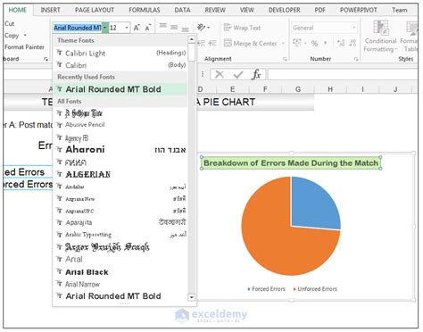Click the Cut button
Screen dimensions: 423x332
pos(9,23)
